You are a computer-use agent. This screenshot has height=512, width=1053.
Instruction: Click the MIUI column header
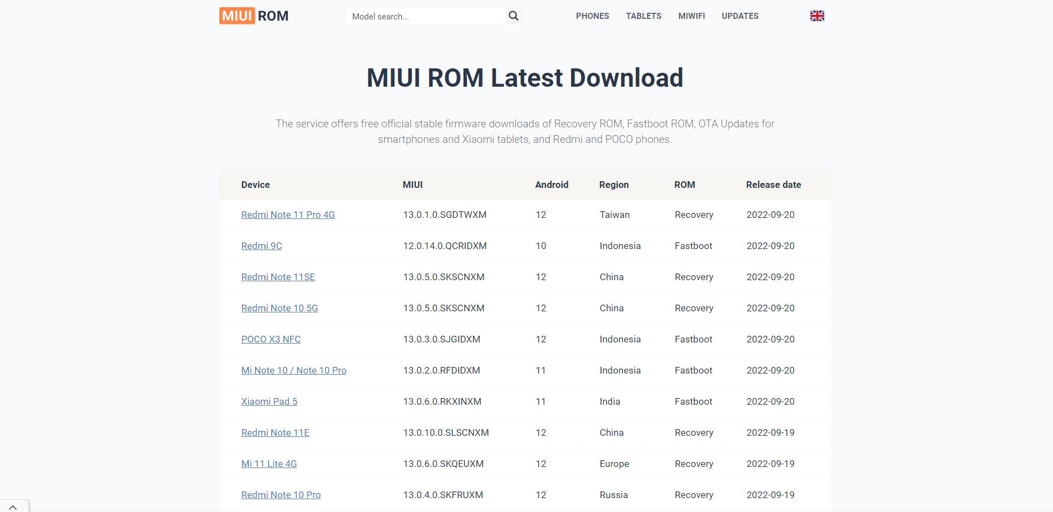click(412, 185)
